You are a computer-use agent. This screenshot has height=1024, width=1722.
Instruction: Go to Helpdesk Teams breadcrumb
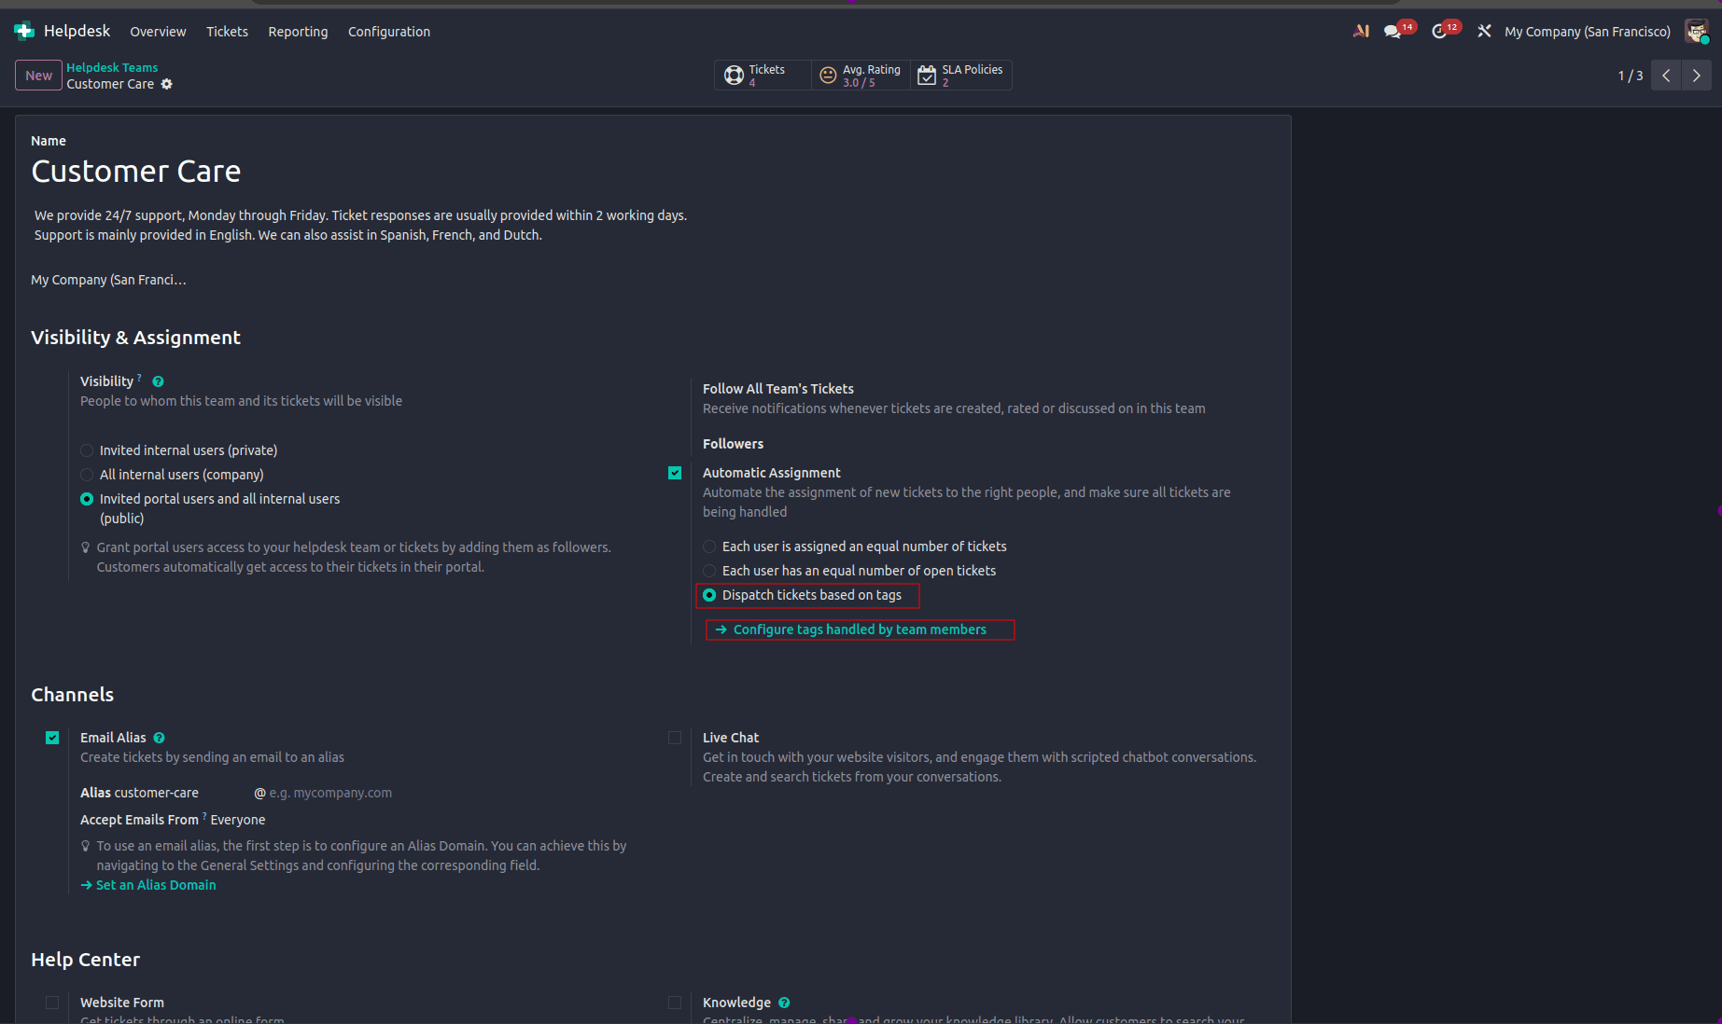tap(112, 67)
